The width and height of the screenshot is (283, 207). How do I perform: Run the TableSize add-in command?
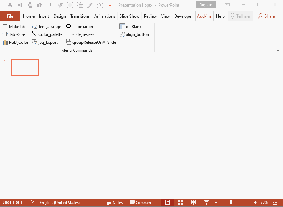point(14,34)
